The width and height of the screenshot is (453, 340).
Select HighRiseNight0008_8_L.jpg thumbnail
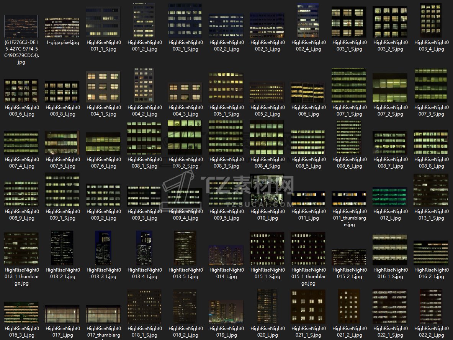pos(431,142)
